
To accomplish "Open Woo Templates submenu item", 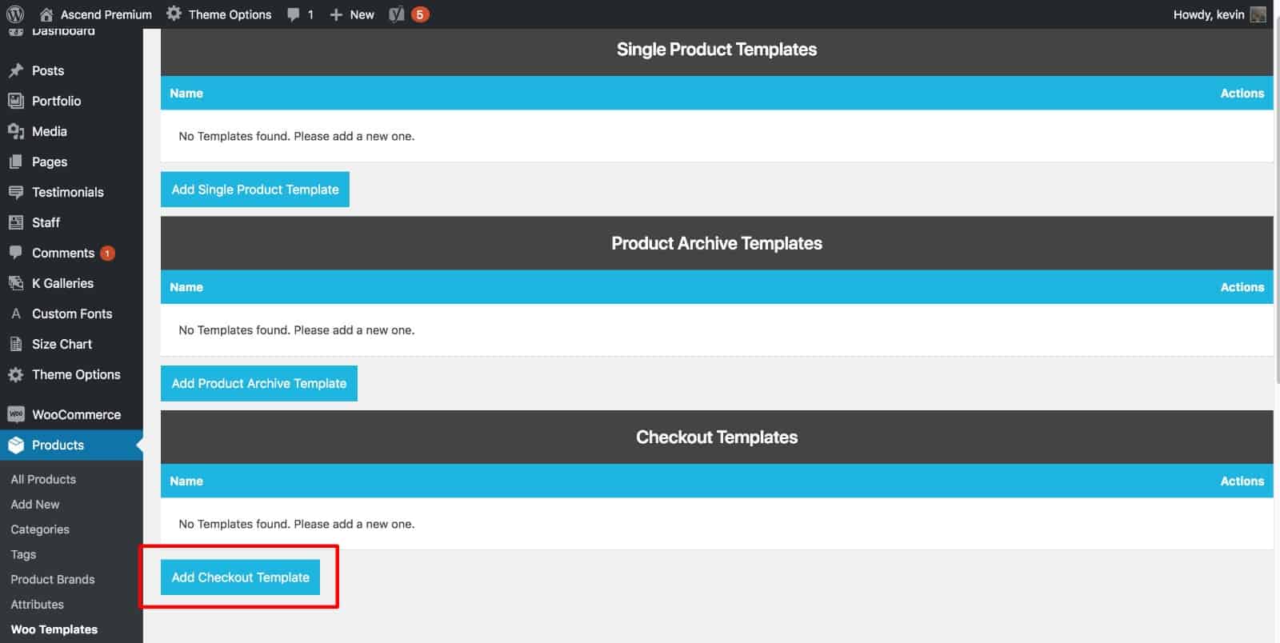I will (54, 629).
